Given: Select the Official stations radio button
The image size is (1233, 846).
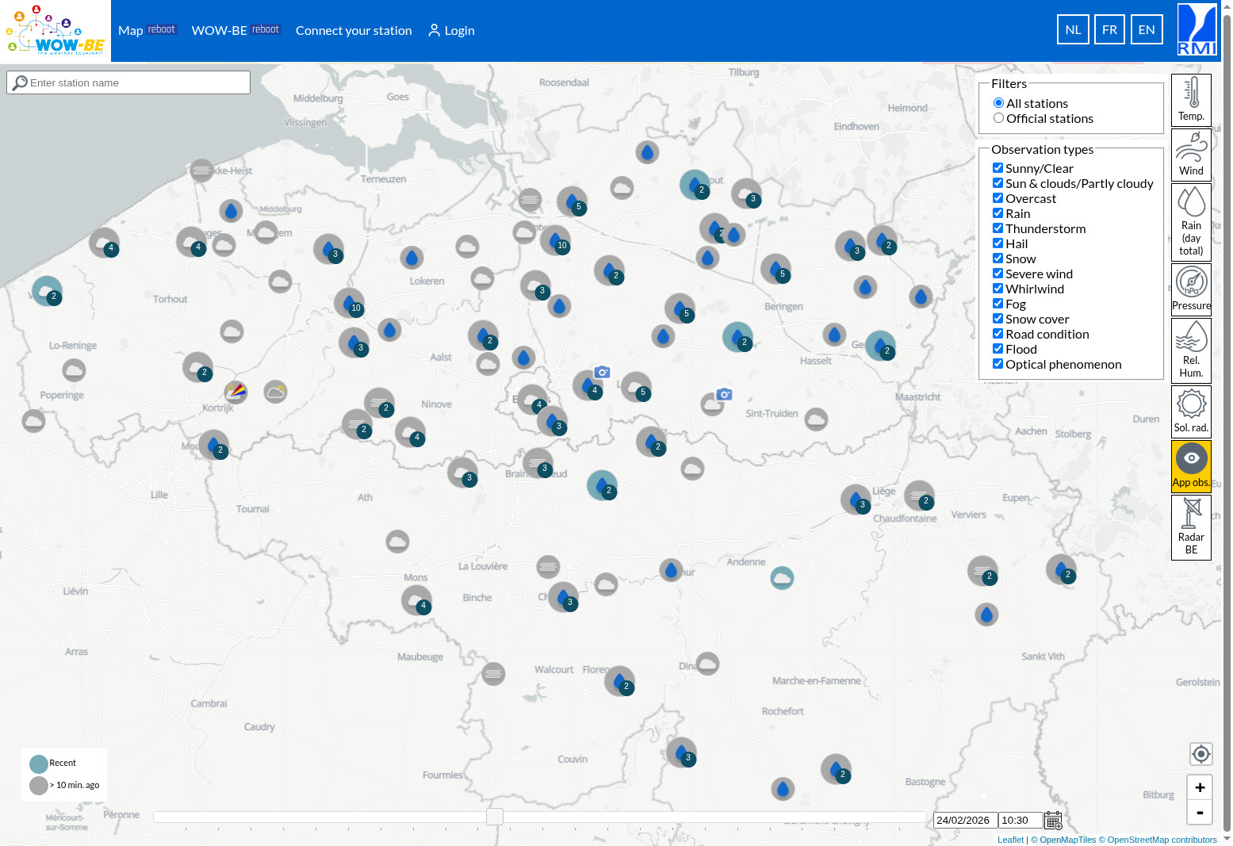Looking at the screenshot, I should coord(998,118).
